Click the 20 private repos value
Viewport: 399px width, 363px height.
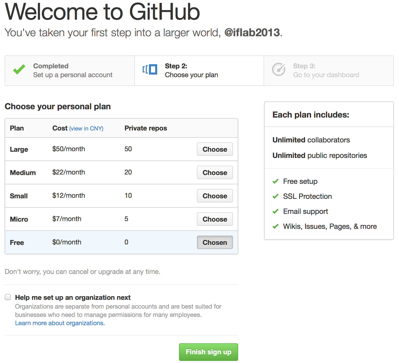tap(128, 172)
